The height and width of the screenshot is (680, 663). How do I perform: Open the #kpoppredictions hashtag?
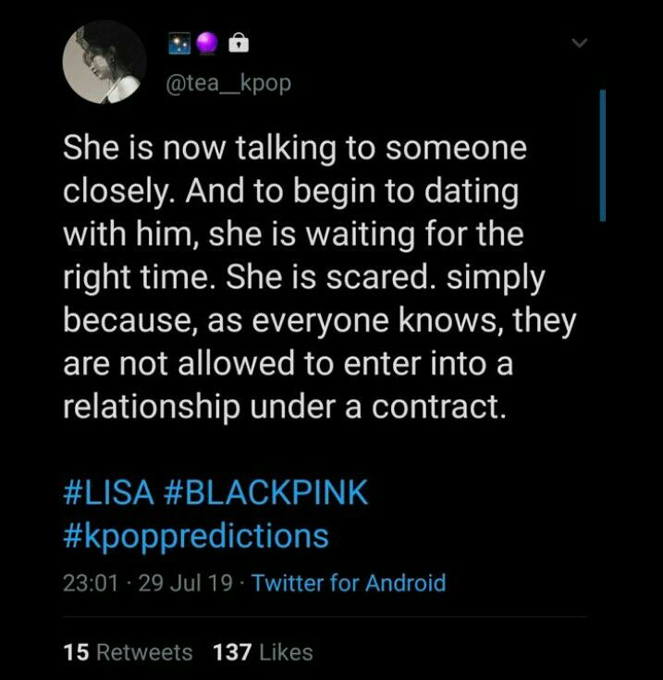pyautogui.click(x=196, y=537)
